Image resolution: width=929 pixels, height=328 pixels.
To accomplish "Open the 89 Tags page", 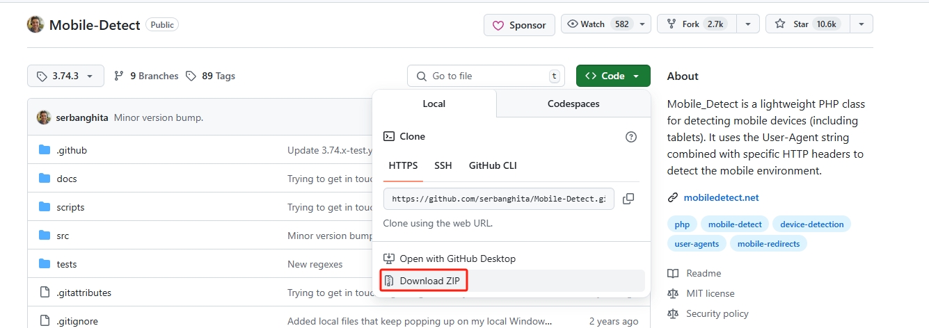I will pos(211,76).
